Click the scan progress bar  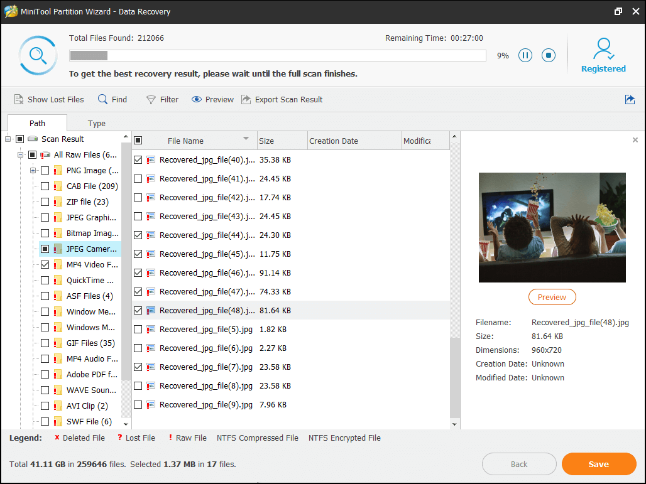pyautogui.click(x=278, y=56)
